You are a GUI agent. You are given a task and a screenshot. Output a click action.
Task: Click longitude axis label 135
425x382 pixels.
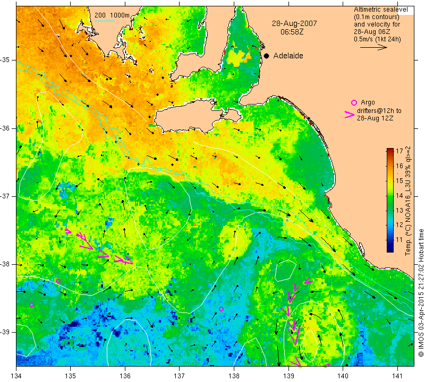click(x=71, y=376)
